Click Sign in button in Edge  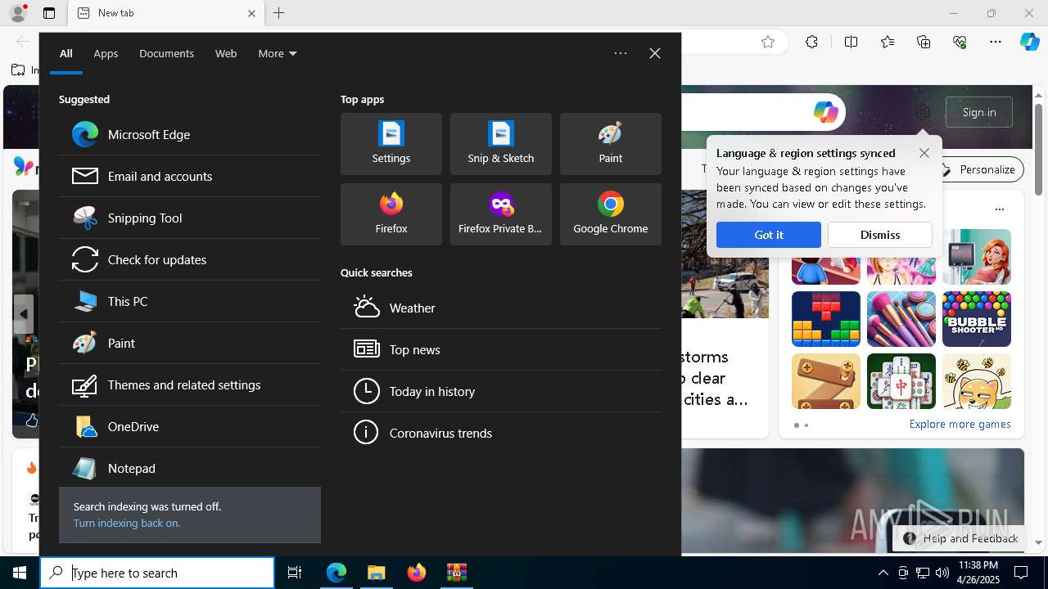[979, 112]
